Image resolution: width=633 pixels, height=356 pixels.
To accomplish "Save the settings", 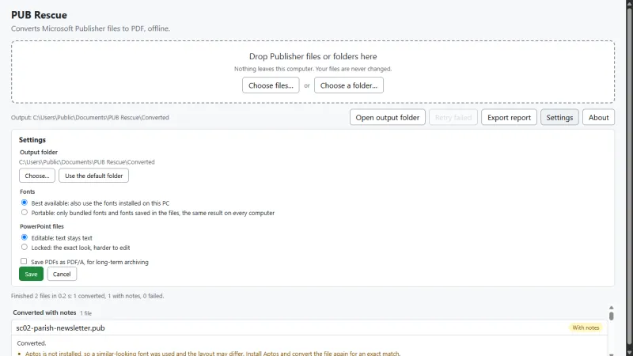I will 31,274.
